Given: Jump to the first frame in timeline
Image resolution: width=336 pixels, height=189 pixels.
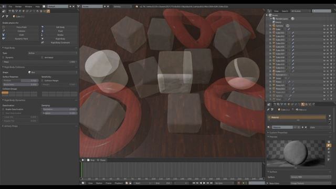Looking at the screenshot, I should coord(194,183).
